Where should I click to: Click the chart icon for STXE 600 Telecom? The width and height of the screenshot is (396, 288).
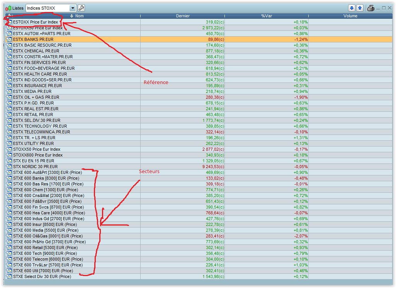click(9, 259)
